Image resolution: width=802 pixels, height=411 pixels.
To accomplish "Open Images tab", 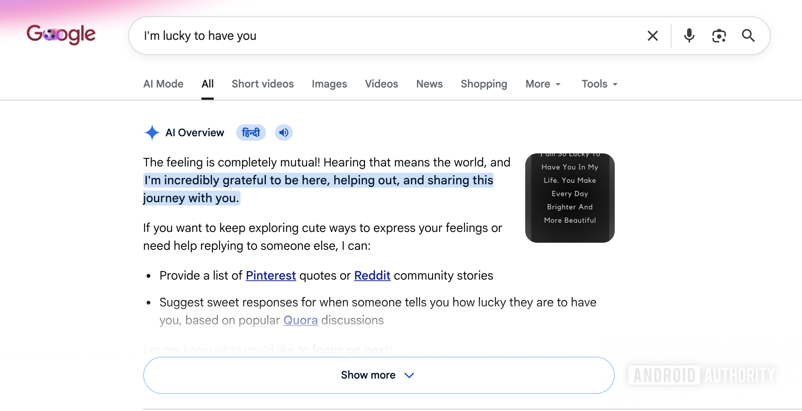I will pyautogui.click(x=329, y=84).
